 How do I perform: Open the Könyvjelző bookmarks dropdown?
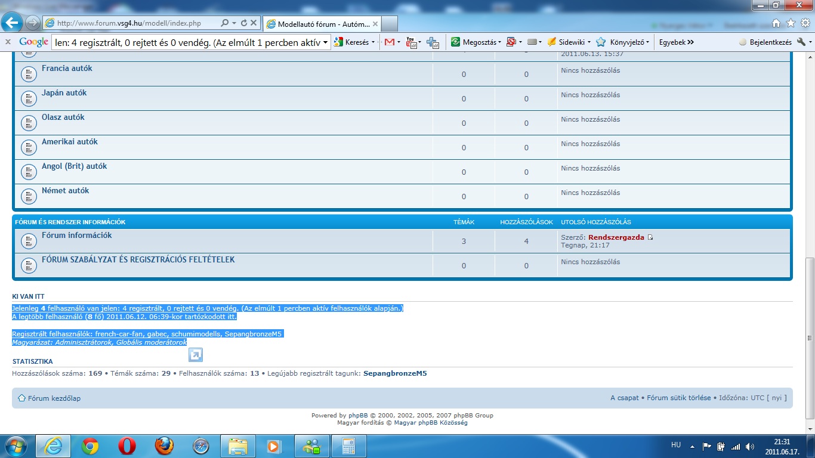[631, 42]
